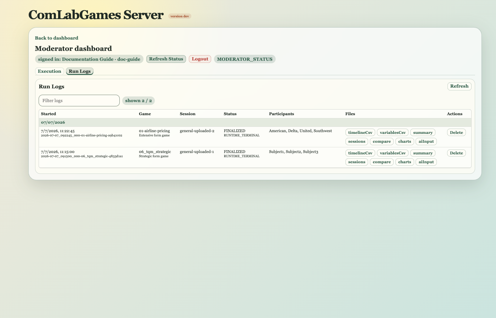Click the Moderator dashboard heading

coord(73,48)
